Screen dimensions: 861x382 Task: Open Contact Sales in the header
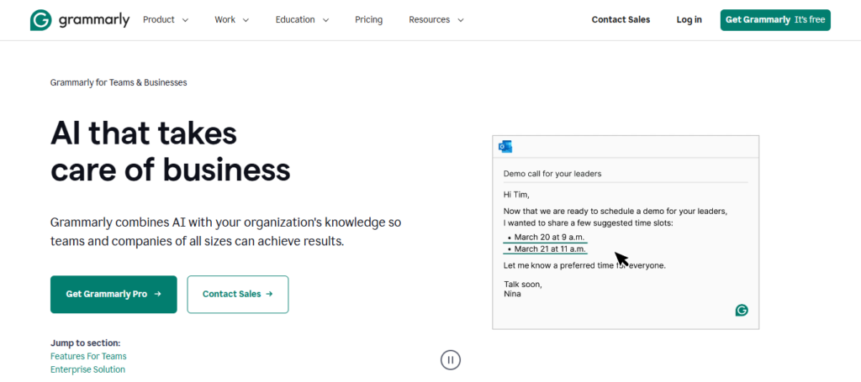(621, 20)
